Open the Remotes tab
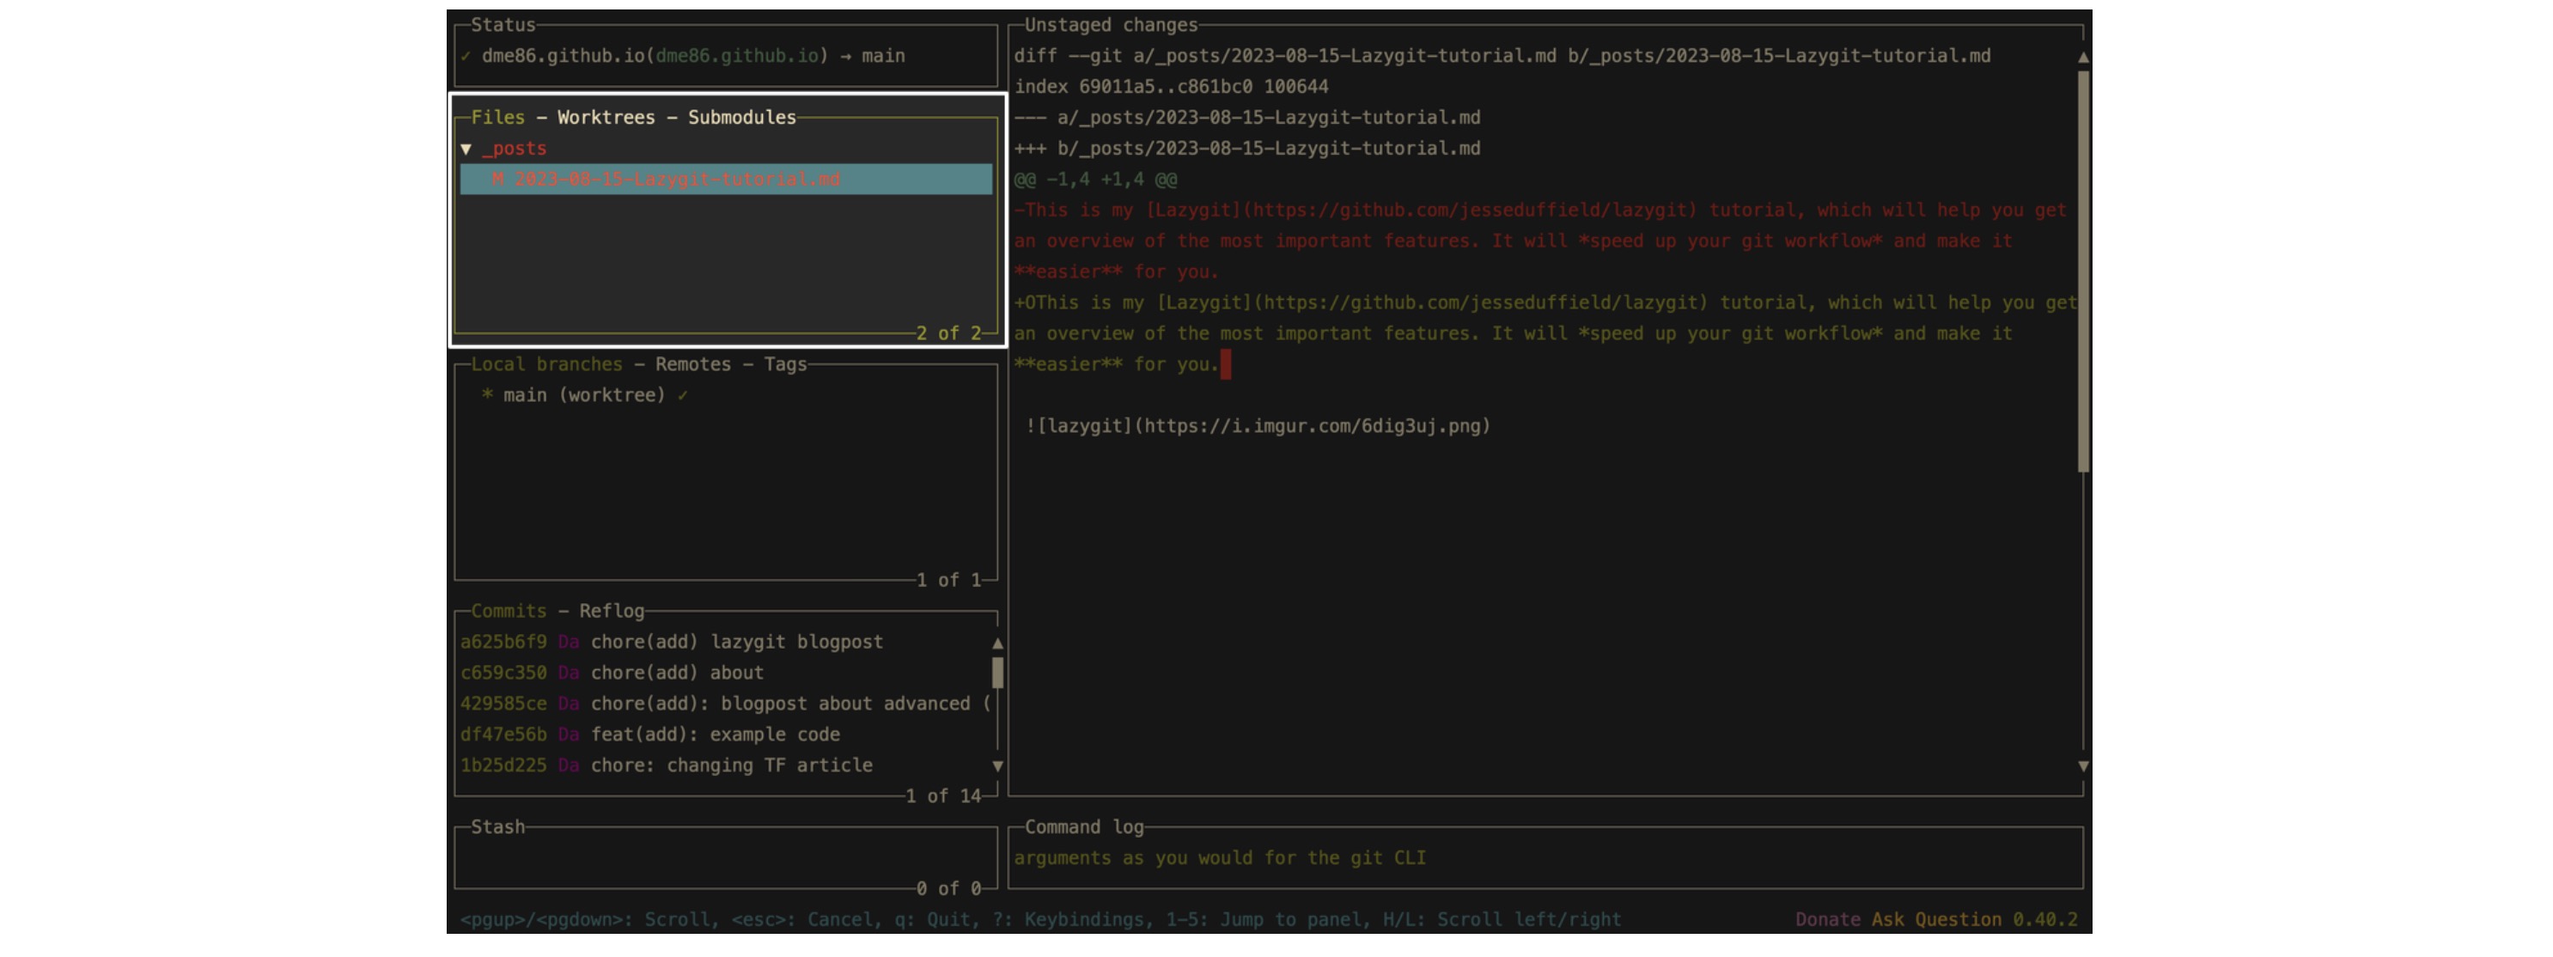The height and width of the screenshot is (957, 2553). pyautogui.click(x=692, y=363)
